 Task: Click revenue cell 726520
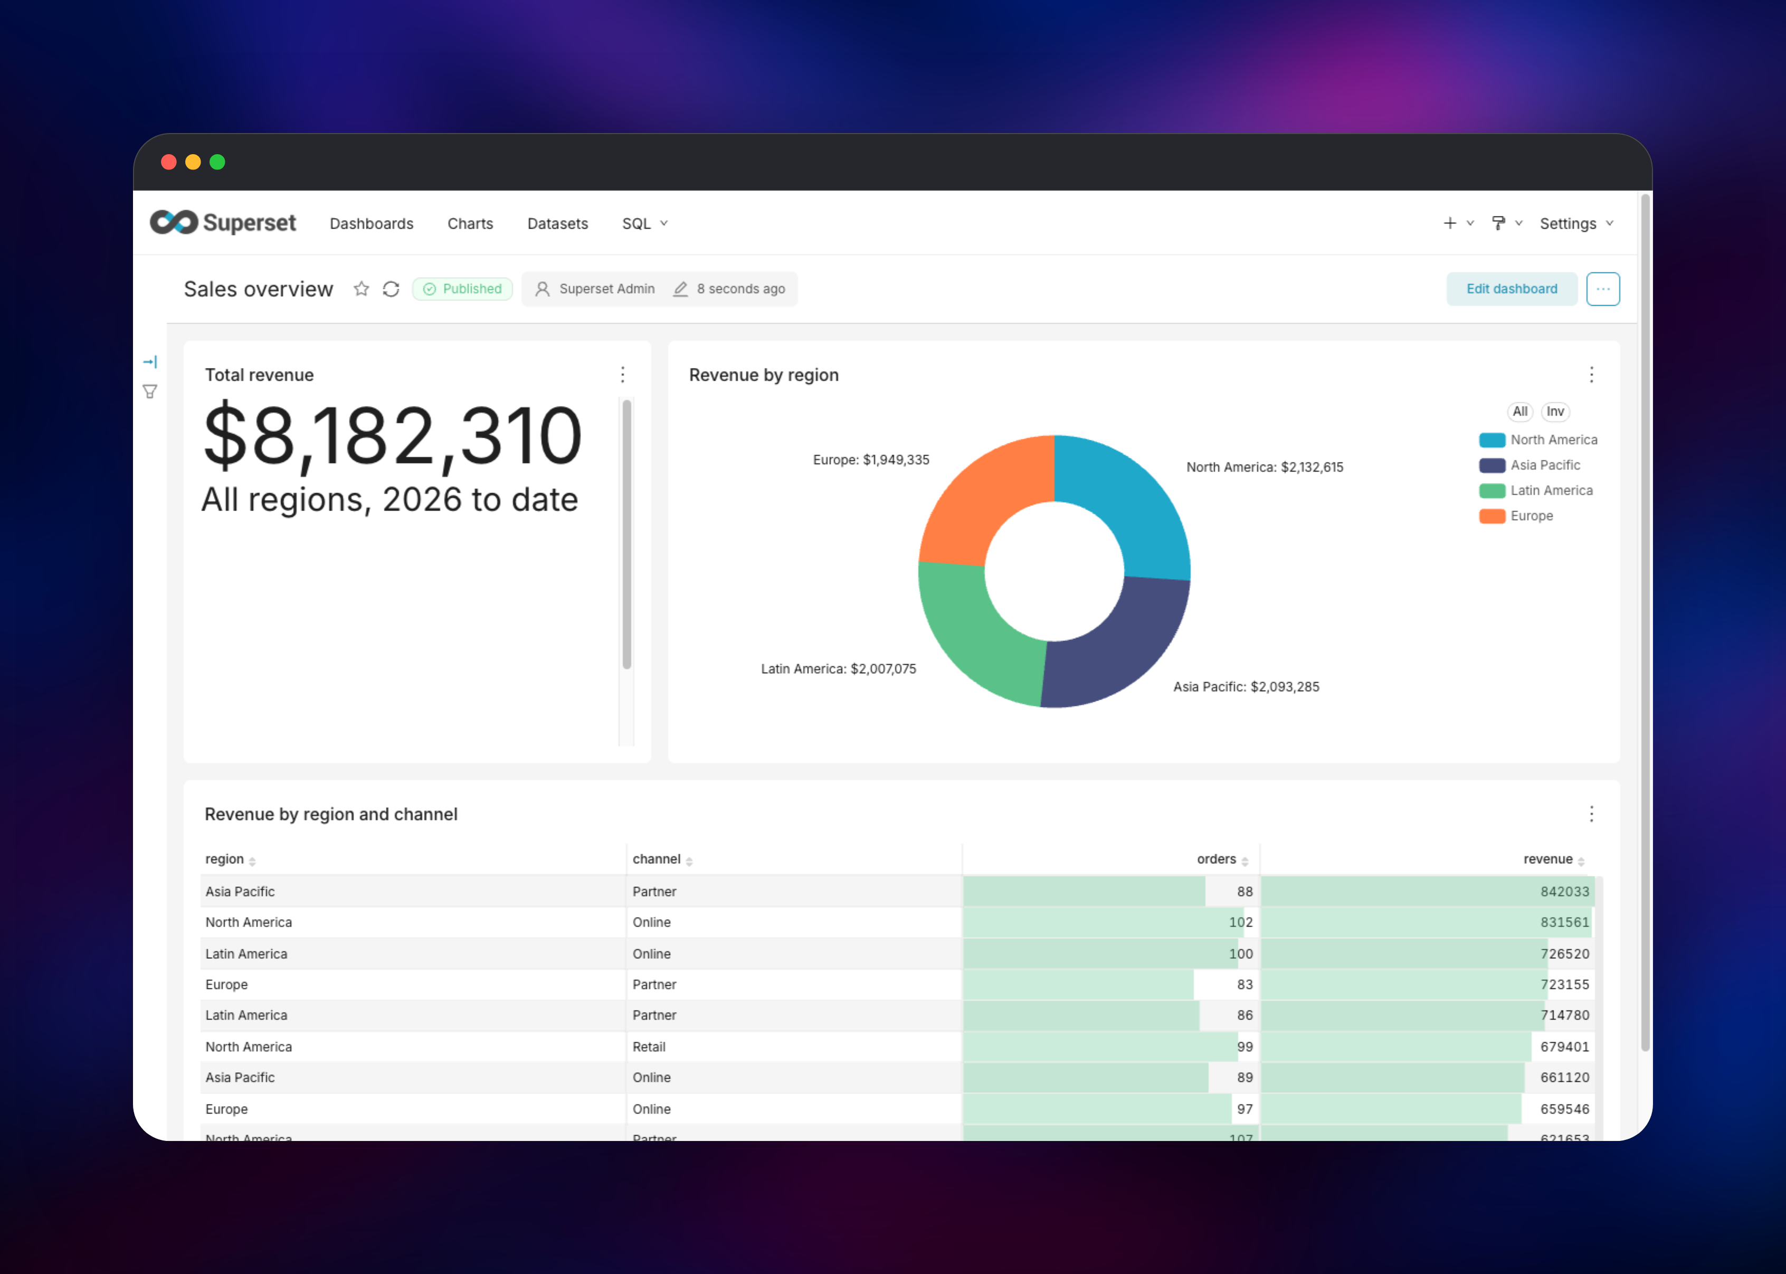pyautogui.click(x=1428, y=954)
